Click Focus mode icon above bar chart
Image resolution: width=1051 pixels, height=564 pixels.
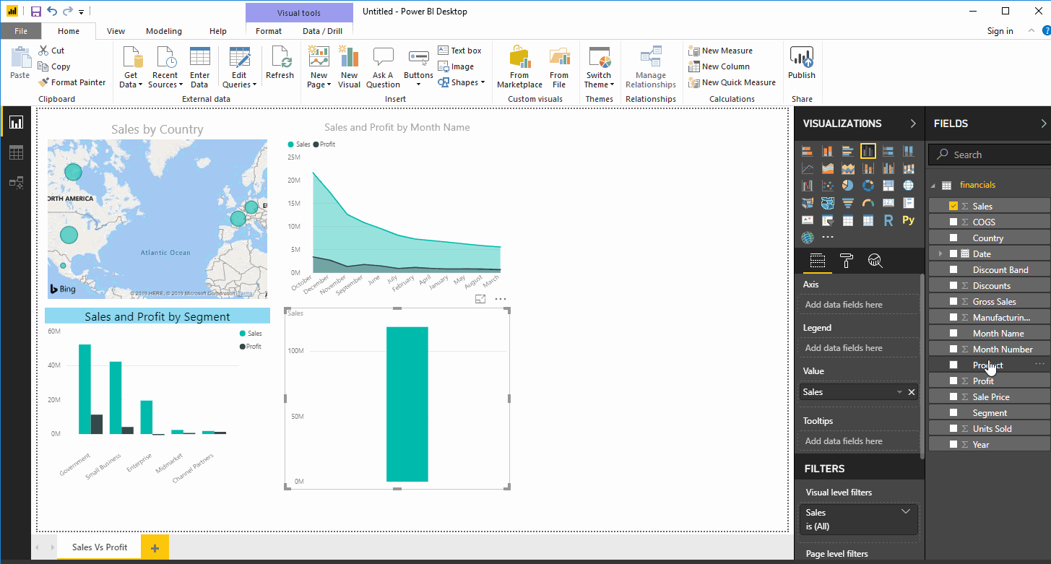(x=480, y=299)
